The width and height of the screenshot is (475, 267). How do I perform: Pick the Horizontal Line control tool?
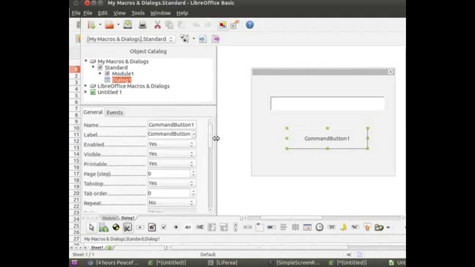click(284, 227)
